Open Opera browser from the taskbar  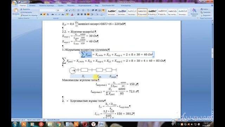pos(85,124)
